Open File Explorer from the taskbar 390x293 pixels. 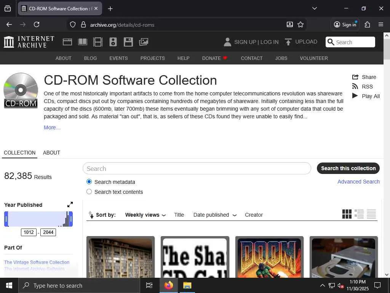(187, 285)
